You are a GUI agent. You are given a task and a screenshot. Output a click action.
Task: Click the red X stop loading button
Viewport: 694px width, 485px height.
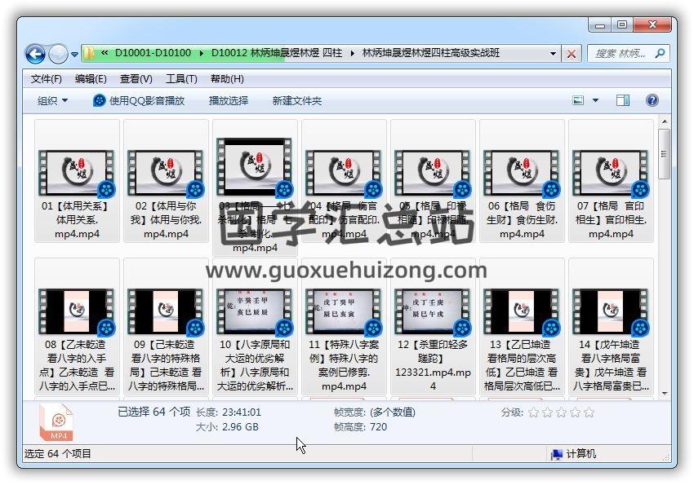coord(572,54)
